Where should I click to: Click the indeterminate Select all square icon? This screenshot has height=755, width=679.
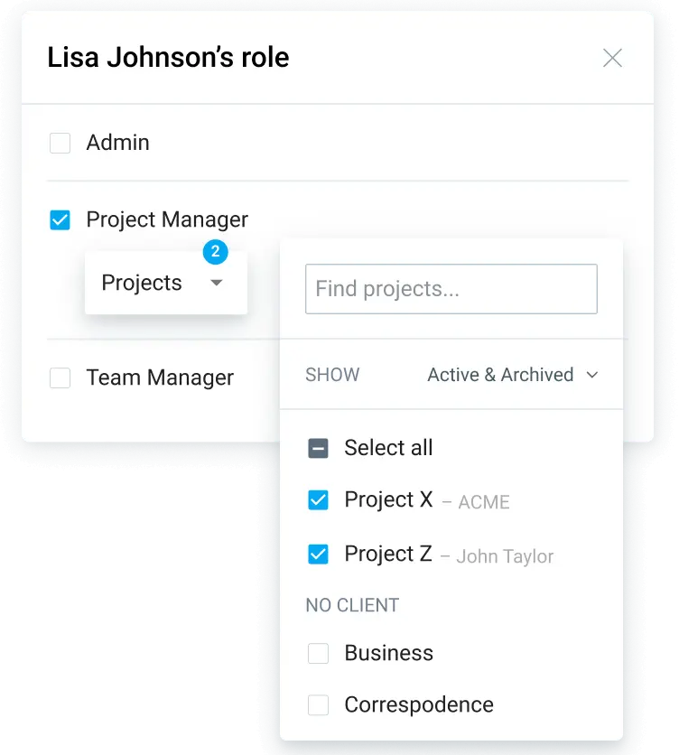pos(318,447)
